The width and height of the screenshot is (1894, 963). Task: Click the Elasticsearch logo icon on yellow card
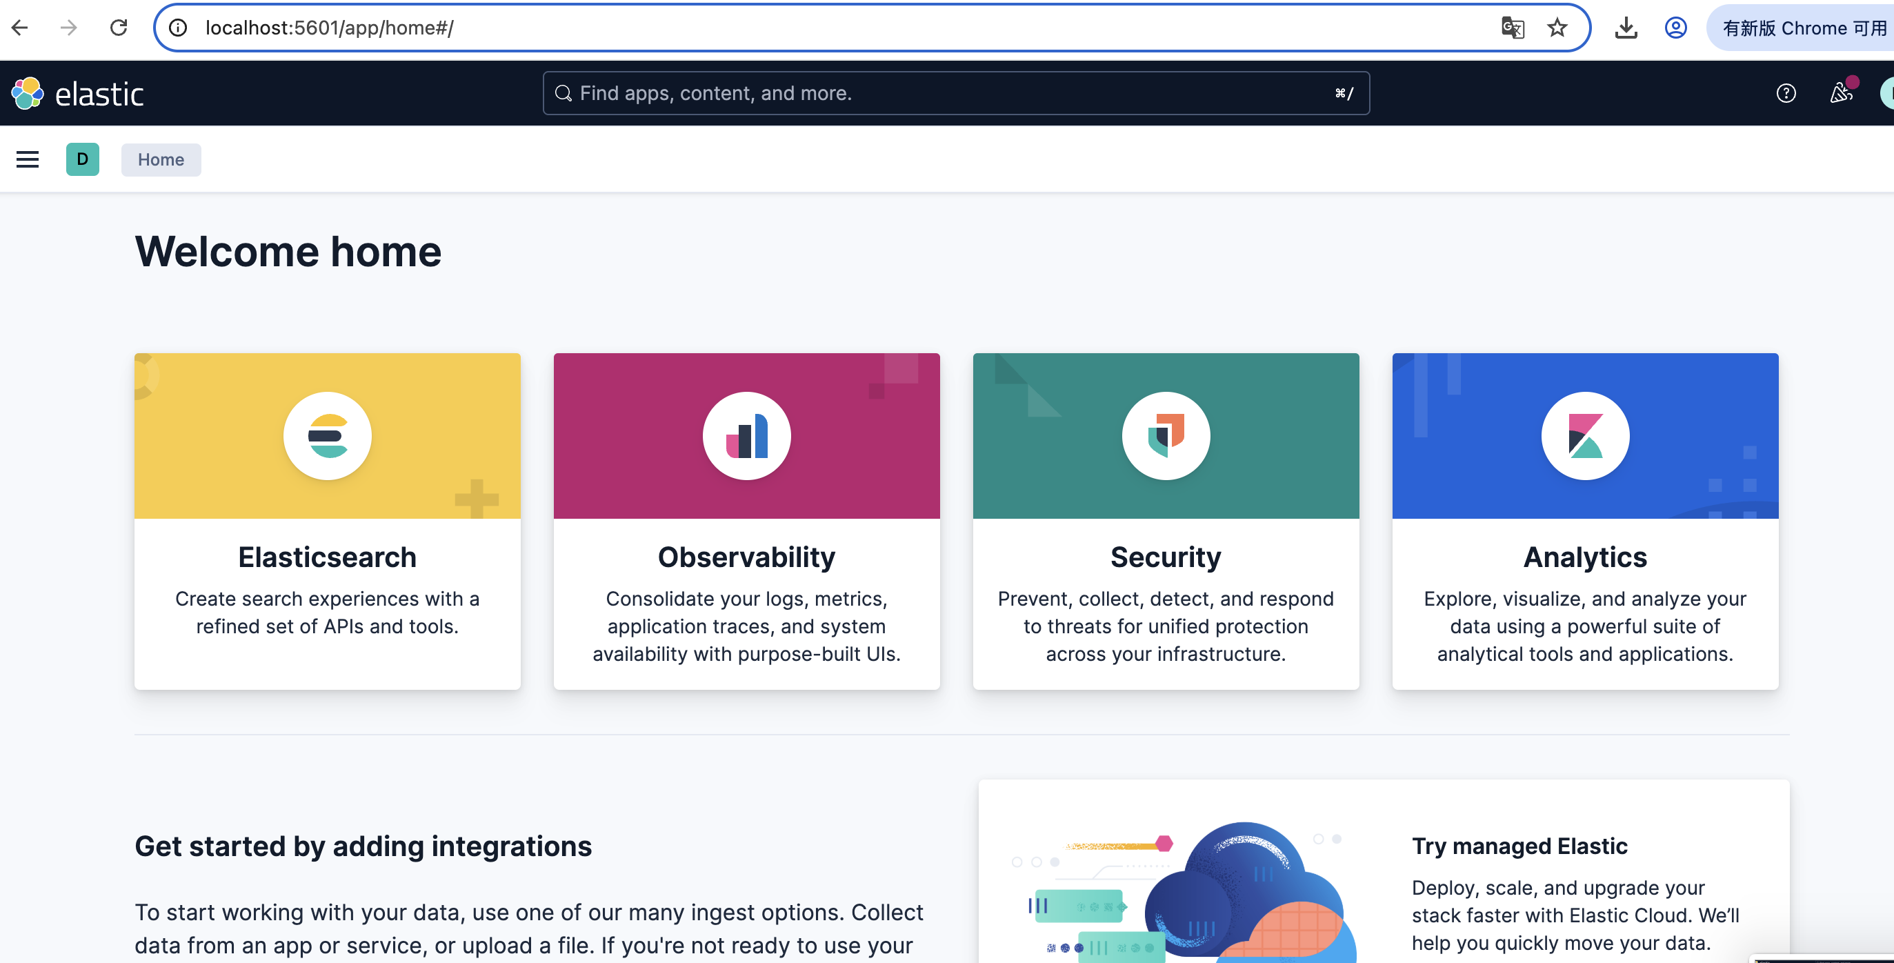(x=327, y=436)
